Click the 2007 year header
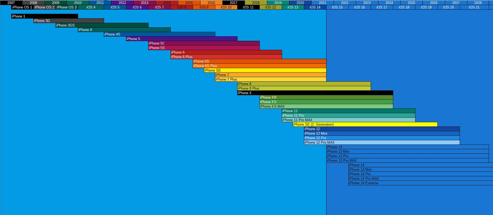Viewport: 493px width, 215px height. [x=11, y=2]
